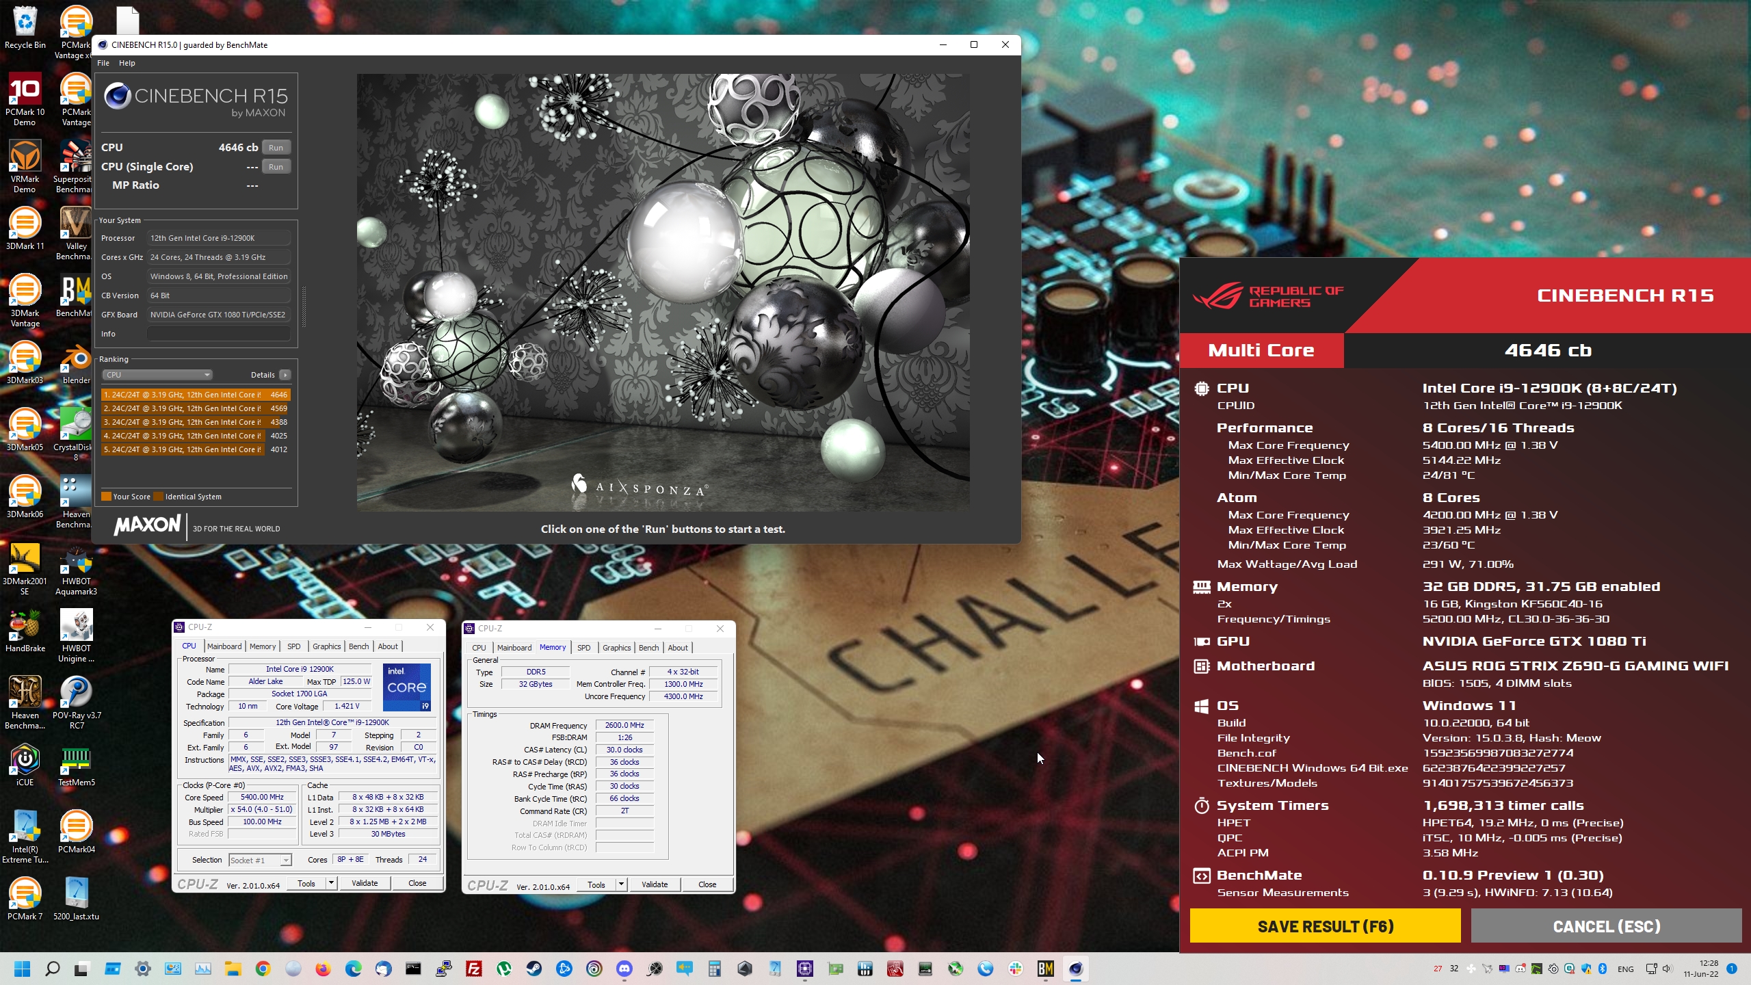Switch to Bench tab in left CPU-Z
This screenshot has height=985, width=1751.
(x=358, y=646)
